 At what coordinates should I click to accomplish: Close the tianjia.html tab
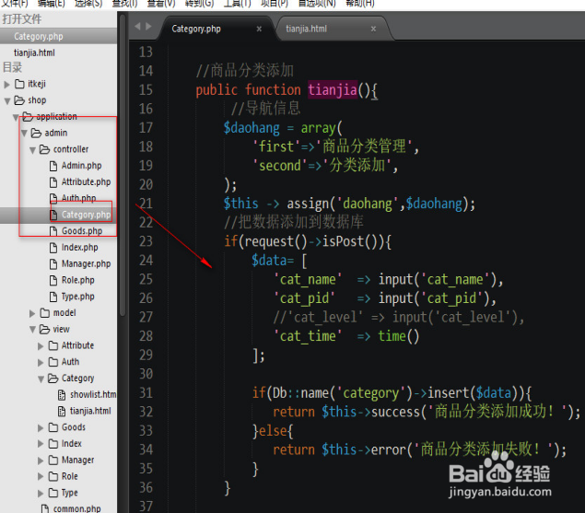pos(373,29)
